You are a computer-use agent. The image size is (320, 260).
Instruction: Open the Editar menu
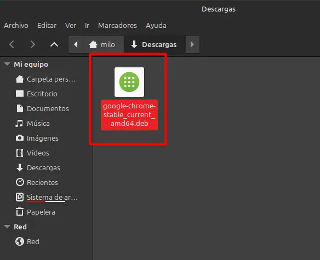[47, 26]
